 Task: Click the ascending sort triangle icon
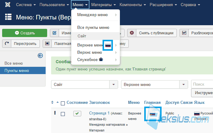[58, 102]
